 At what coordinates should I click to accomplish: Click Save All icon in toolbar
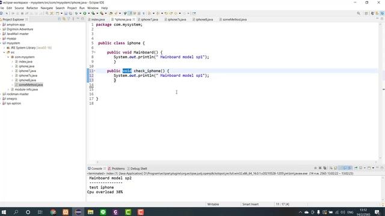pos(70,13)
